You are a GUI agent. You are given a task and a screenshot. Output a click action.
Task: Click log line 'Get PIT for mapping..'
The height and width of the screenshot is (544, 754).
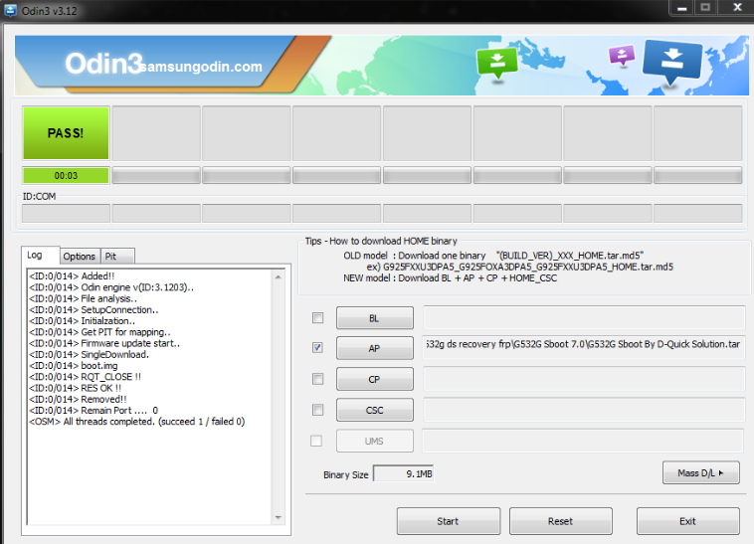(x=99, y=332)
